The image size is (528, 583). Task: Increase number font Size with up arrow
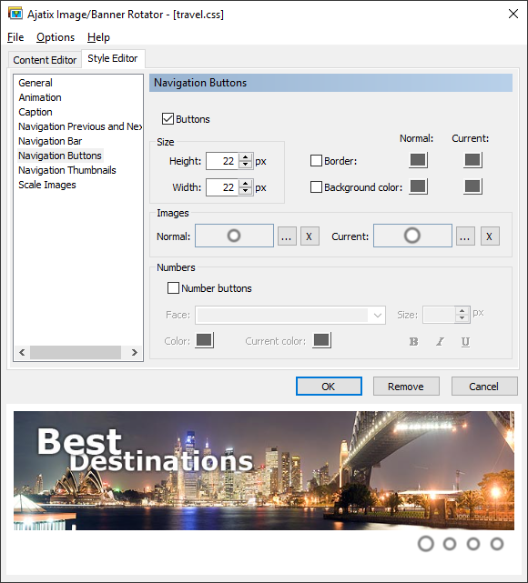point(462,311)
